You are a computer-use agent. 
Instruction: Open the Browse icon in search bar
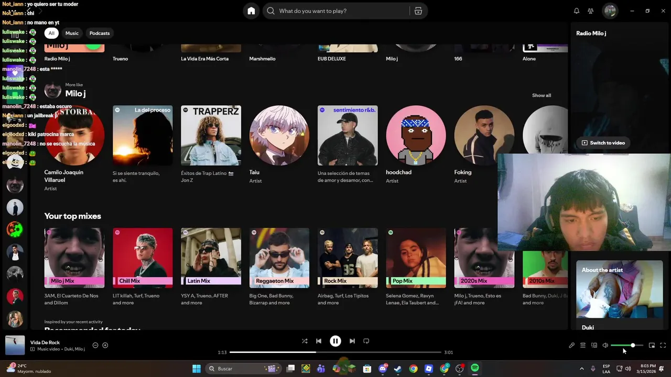click(418, 11)
